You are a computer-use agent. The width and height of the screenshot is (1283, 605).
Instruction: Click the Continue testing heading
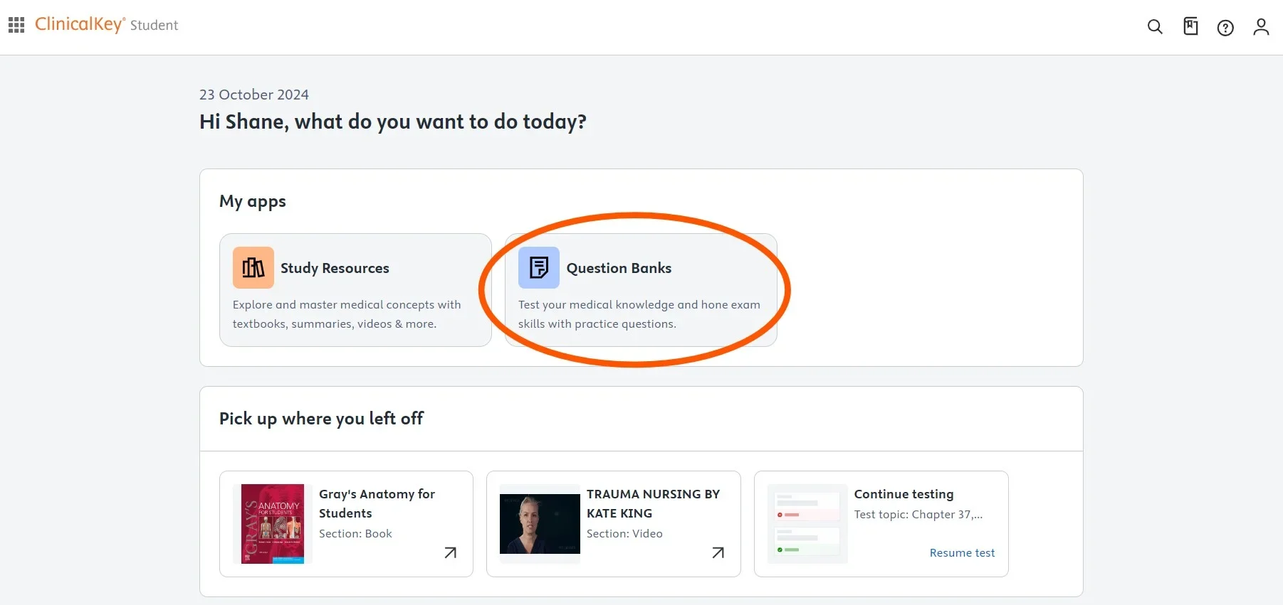[904, 494]
